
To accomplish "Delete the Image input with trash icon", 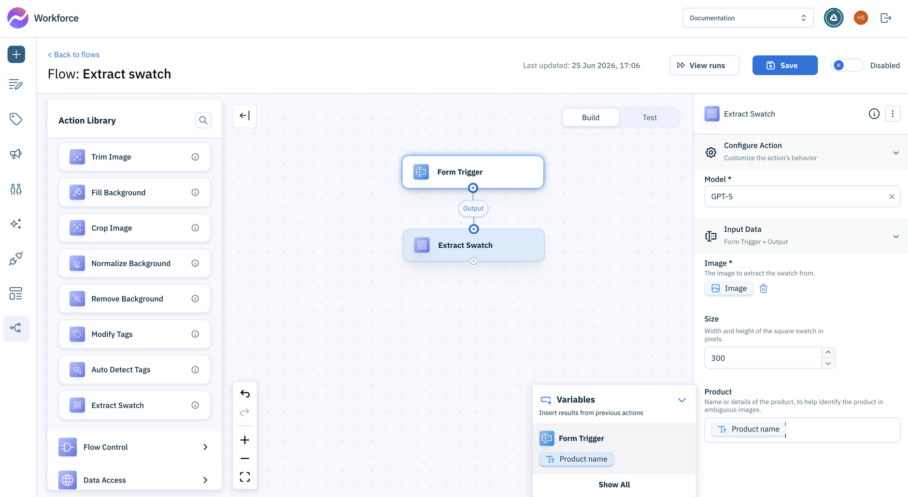I will coord(764,288).
